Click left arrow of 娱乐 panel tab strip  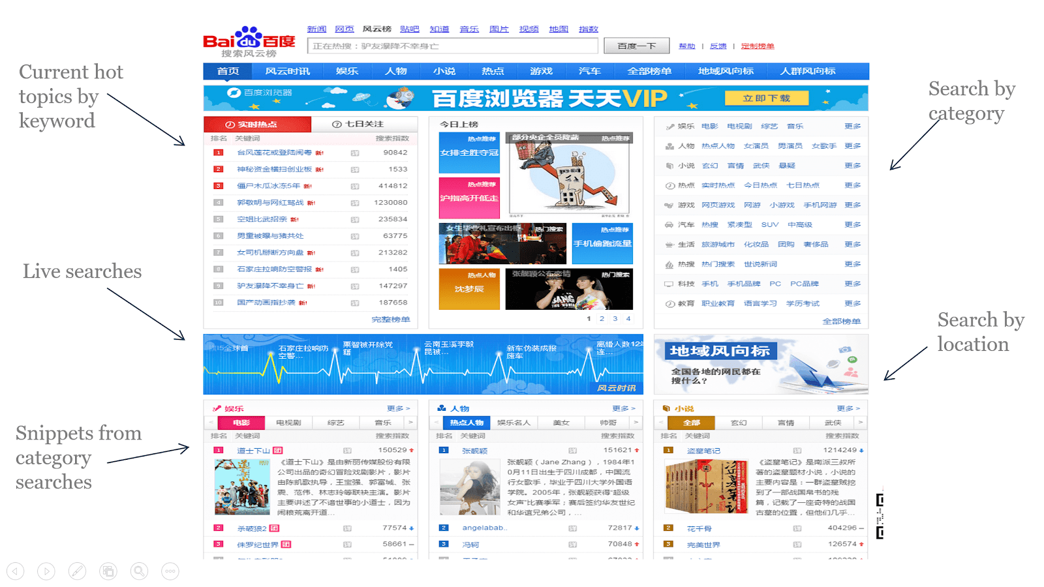pos(210,423)
